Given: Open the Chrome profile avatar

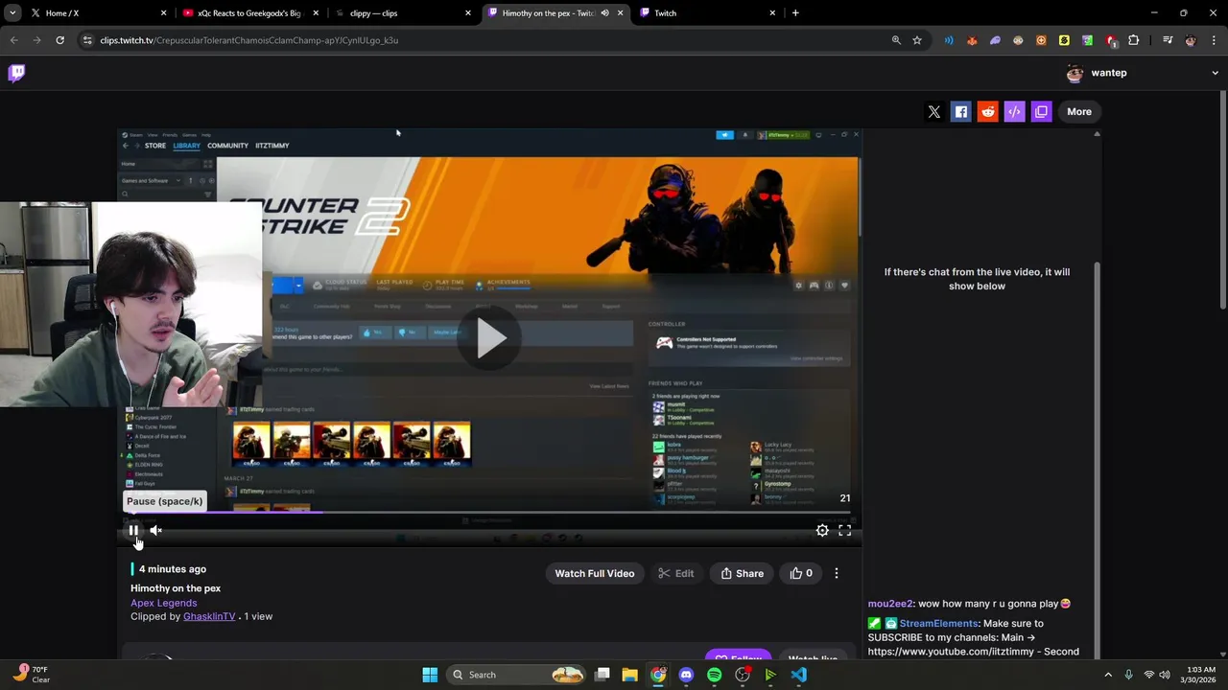Looking at the screenshot, I should [1191, 40].
